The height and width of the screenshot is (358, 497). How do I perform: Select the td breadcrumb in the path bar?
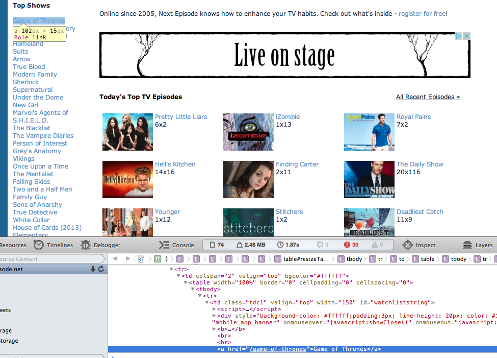(x=398, y=259)
